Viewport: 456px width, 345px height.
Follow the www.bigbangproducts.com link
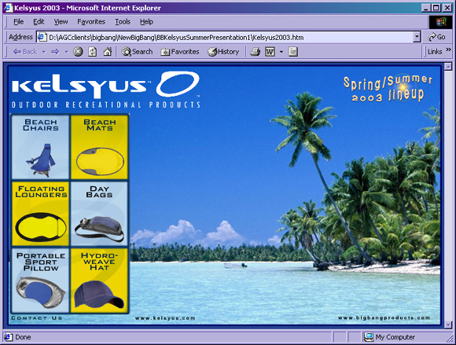click(384, 317)
